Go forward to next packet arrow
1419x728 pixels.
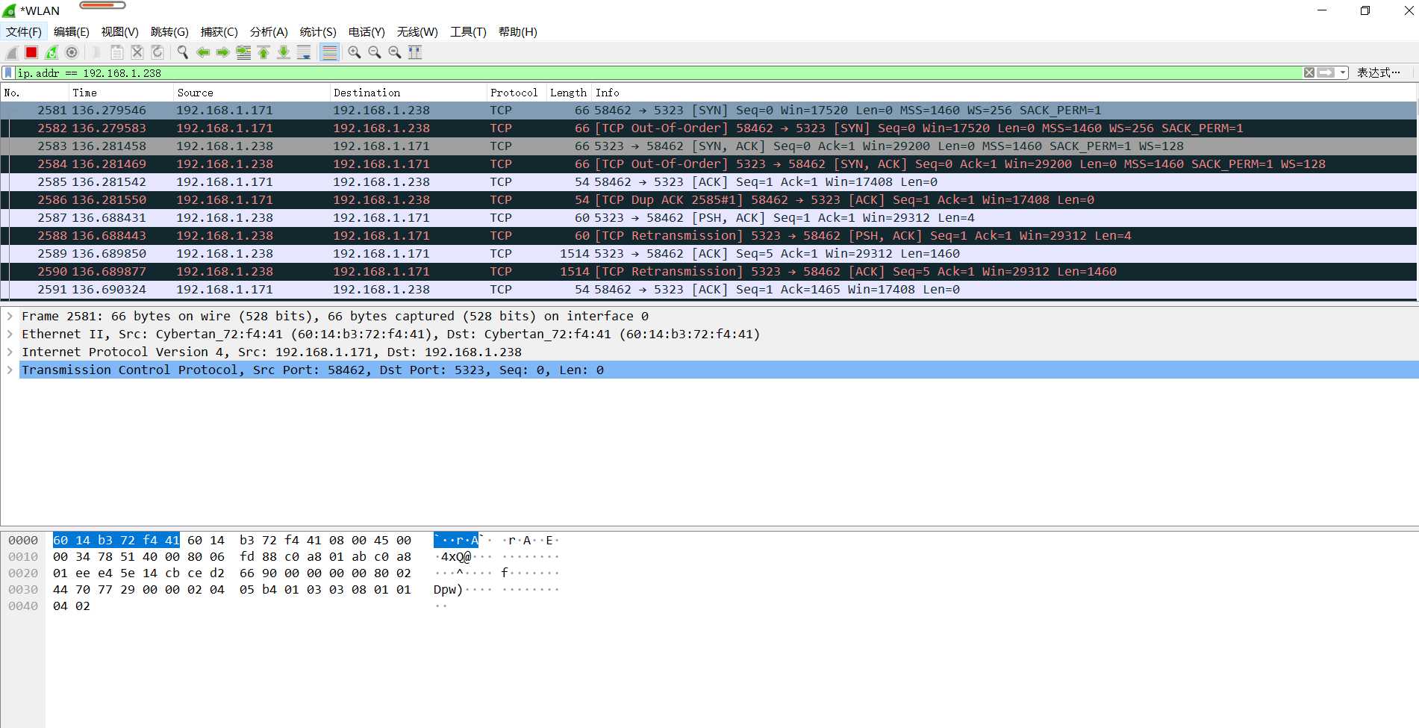coord(223,52)
